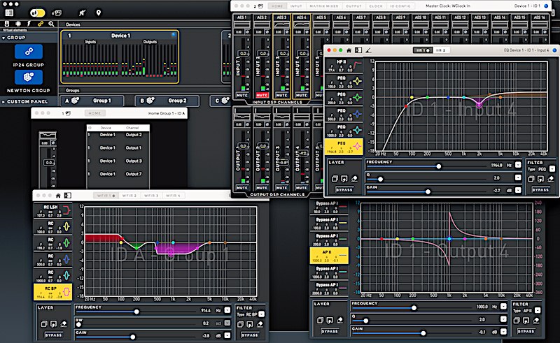Open the IO CONFIG tab
The height and width of the screenshot is (343, 560).
[400, 6]
